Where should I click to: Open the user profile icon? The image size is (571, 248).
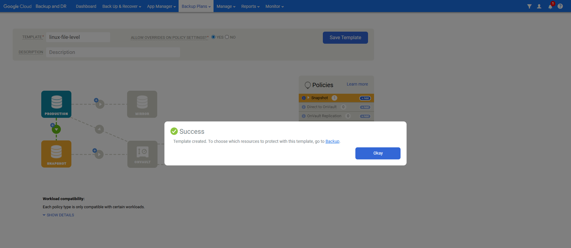coord(539,6)
